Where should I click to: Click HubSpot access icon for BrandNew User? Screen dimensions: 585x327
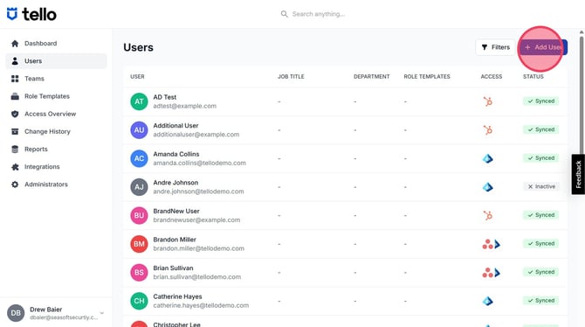(487, 215)
